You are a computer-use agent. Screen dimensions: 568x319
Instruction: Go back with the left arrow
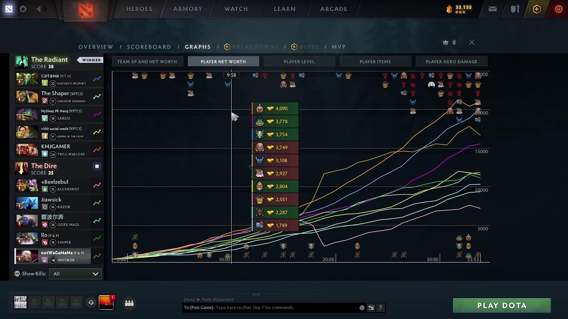[39, 9]
